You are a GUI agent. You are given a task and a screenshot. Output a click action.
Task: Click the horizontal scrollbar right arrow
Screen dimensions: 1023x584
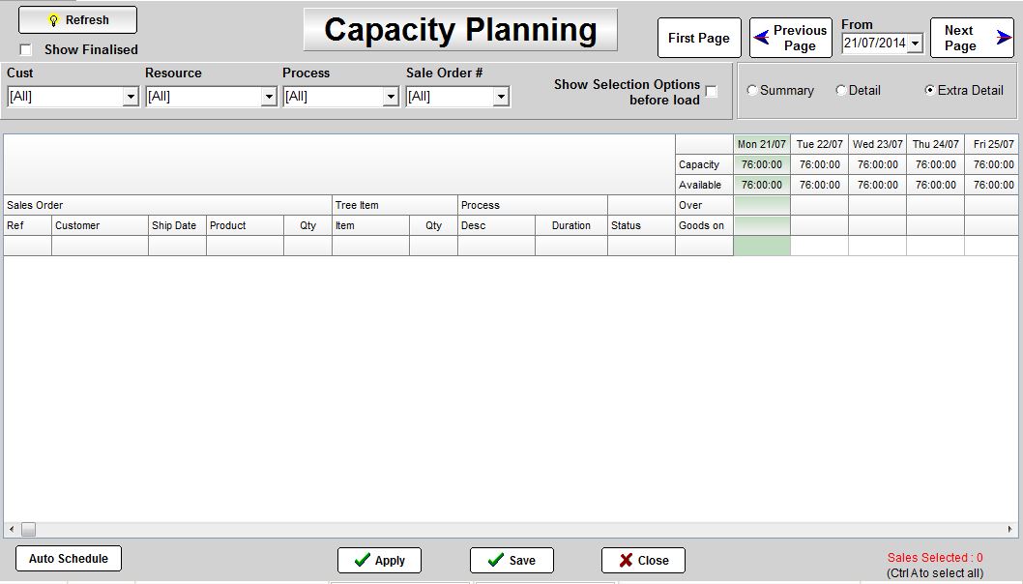pos(1010,530)
